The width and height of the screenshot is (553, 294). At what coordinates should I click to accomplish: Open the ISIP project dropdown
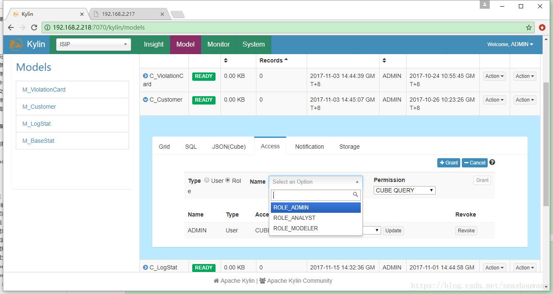[94, 45]
